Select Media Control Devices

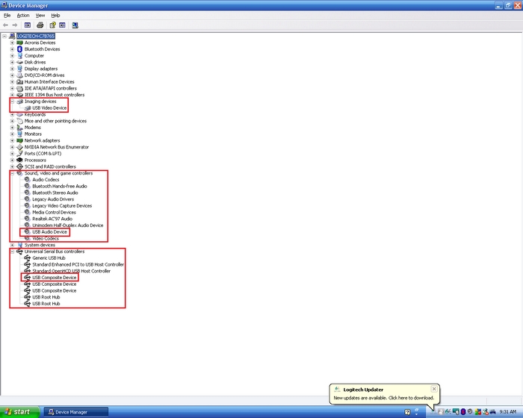pyautogui.click(x=54, y=212)
